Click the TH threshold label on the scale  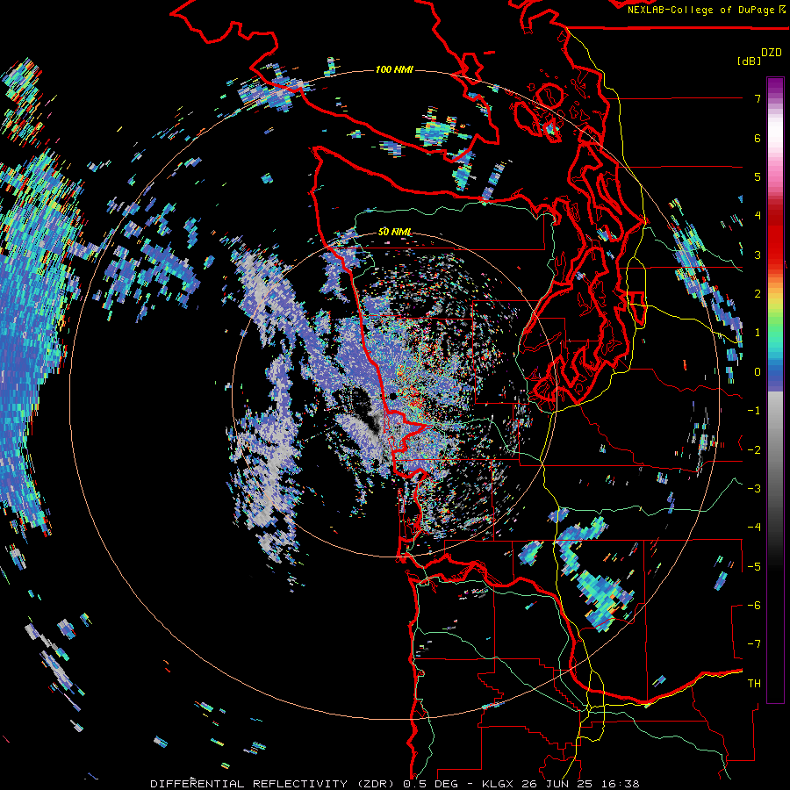pyautogui.click(x=754, y=684)
